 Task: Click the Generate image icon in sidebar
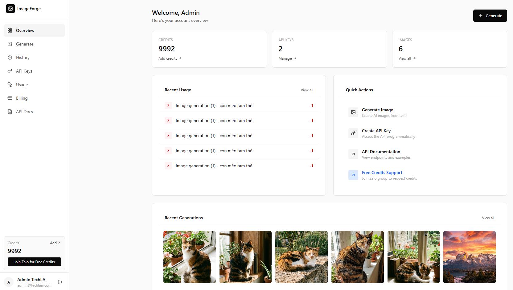tap(10, 44)
